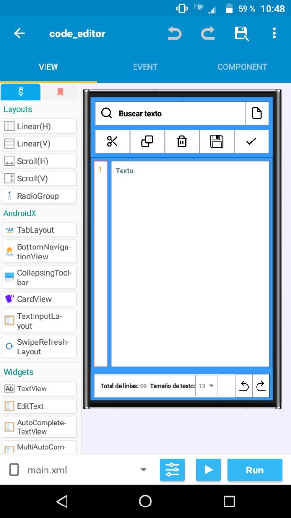This screenshot has width=291, height=518.
Task: Select the Texto: edit area
Action: (x=190, y=264)
